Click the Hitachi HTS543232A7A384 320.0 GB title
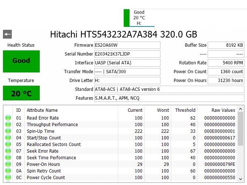The image size is (247, 185). coord(124,34)
